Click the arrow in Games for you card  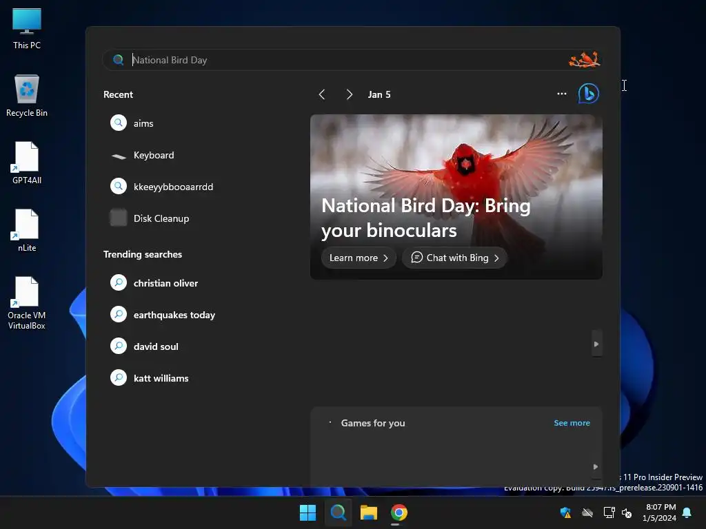tap(596, 467)
